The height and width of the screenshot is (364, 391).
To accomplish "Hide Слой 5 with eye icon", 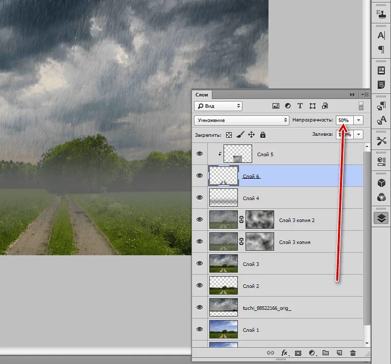I will (200, 154).
